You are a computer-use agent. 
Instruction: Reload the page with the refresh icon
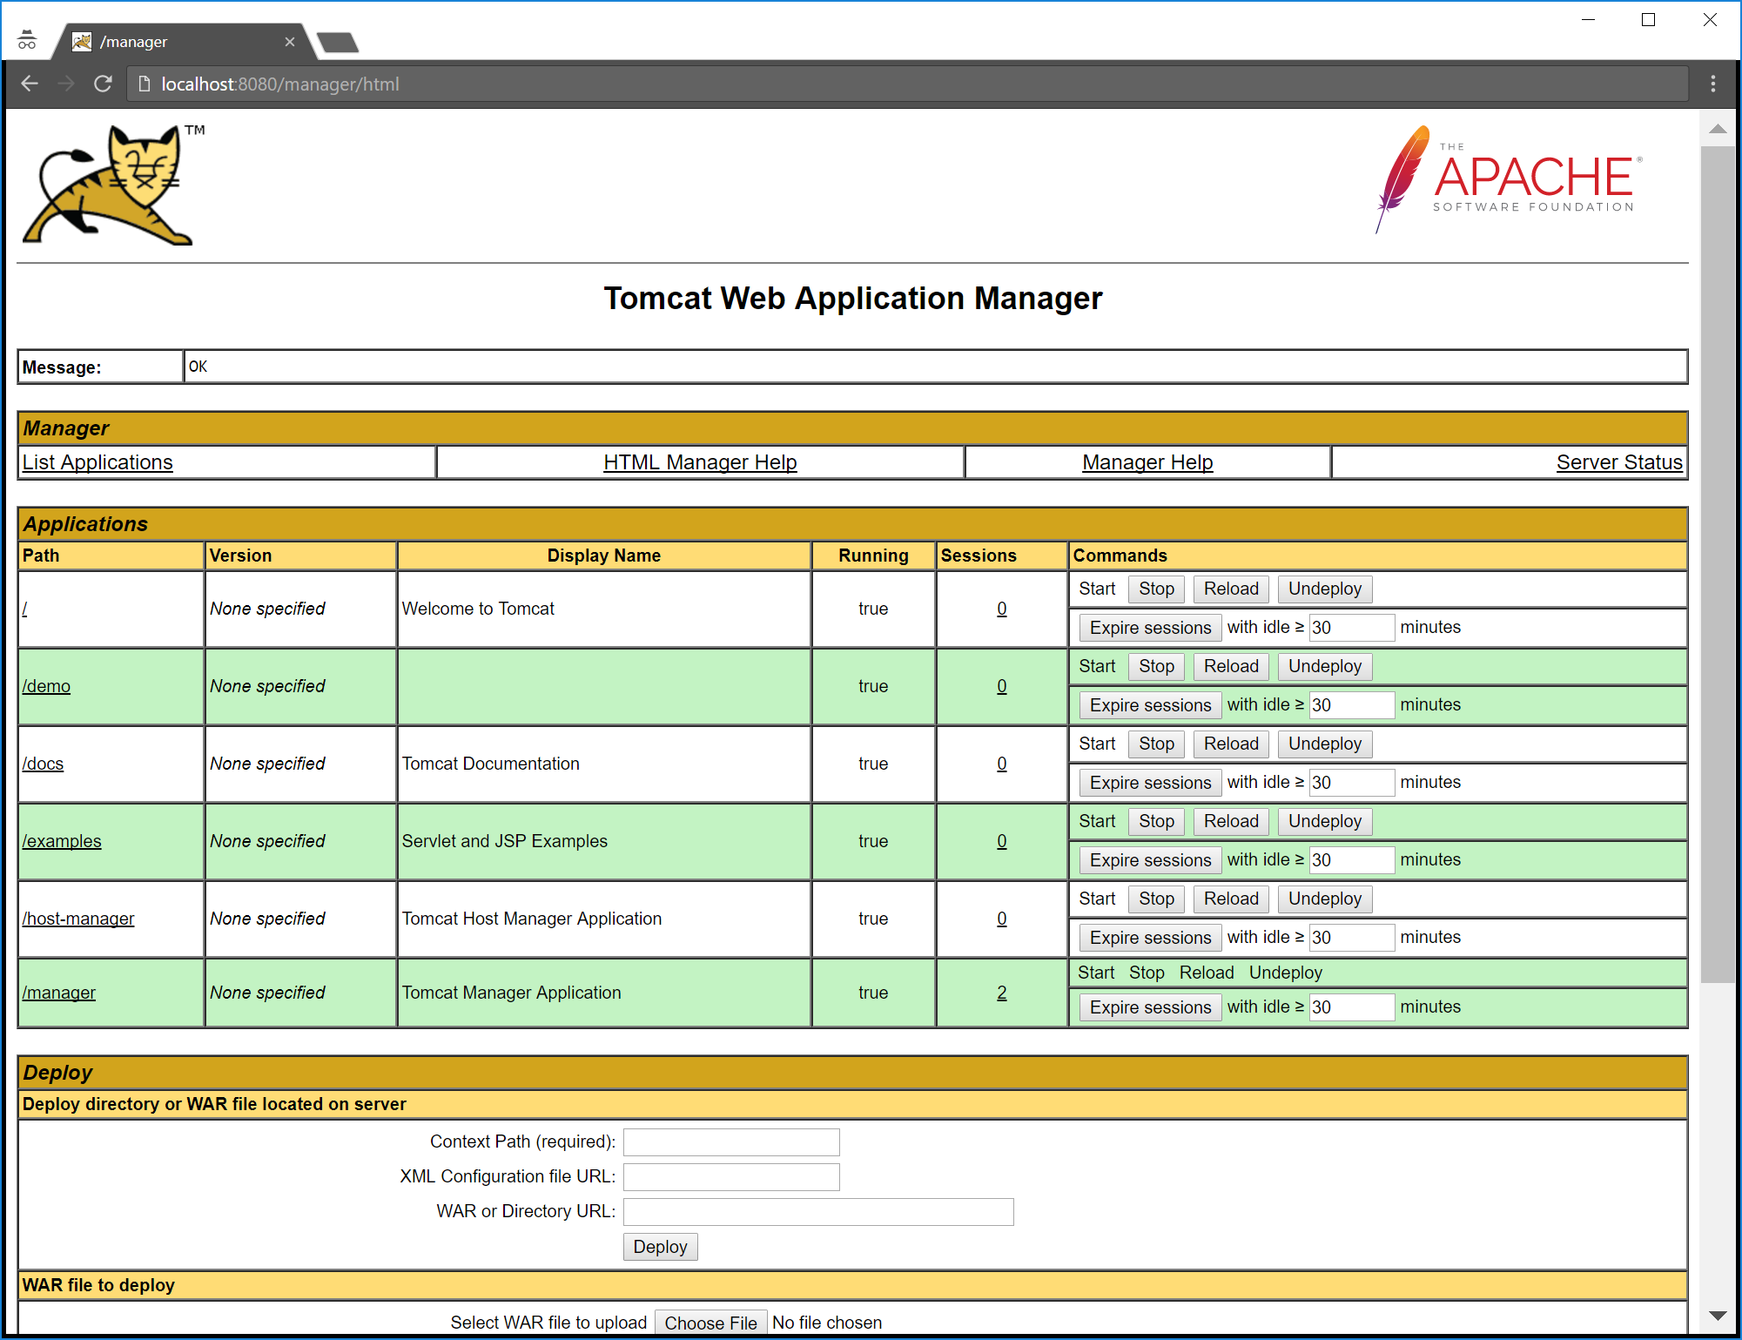(x=104, y=84)
